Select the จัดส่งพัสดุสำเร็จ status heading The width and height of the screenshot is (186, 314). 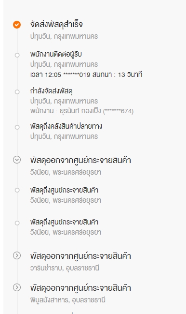56,24
